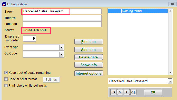Click the Delete date button
The image size is (177, 100).
click(88, 57)
